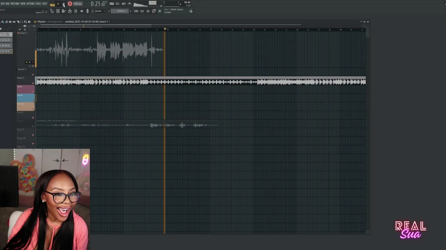
Task: Click the orange playhead marker on timeline
Action: click(x=165, y=29)
